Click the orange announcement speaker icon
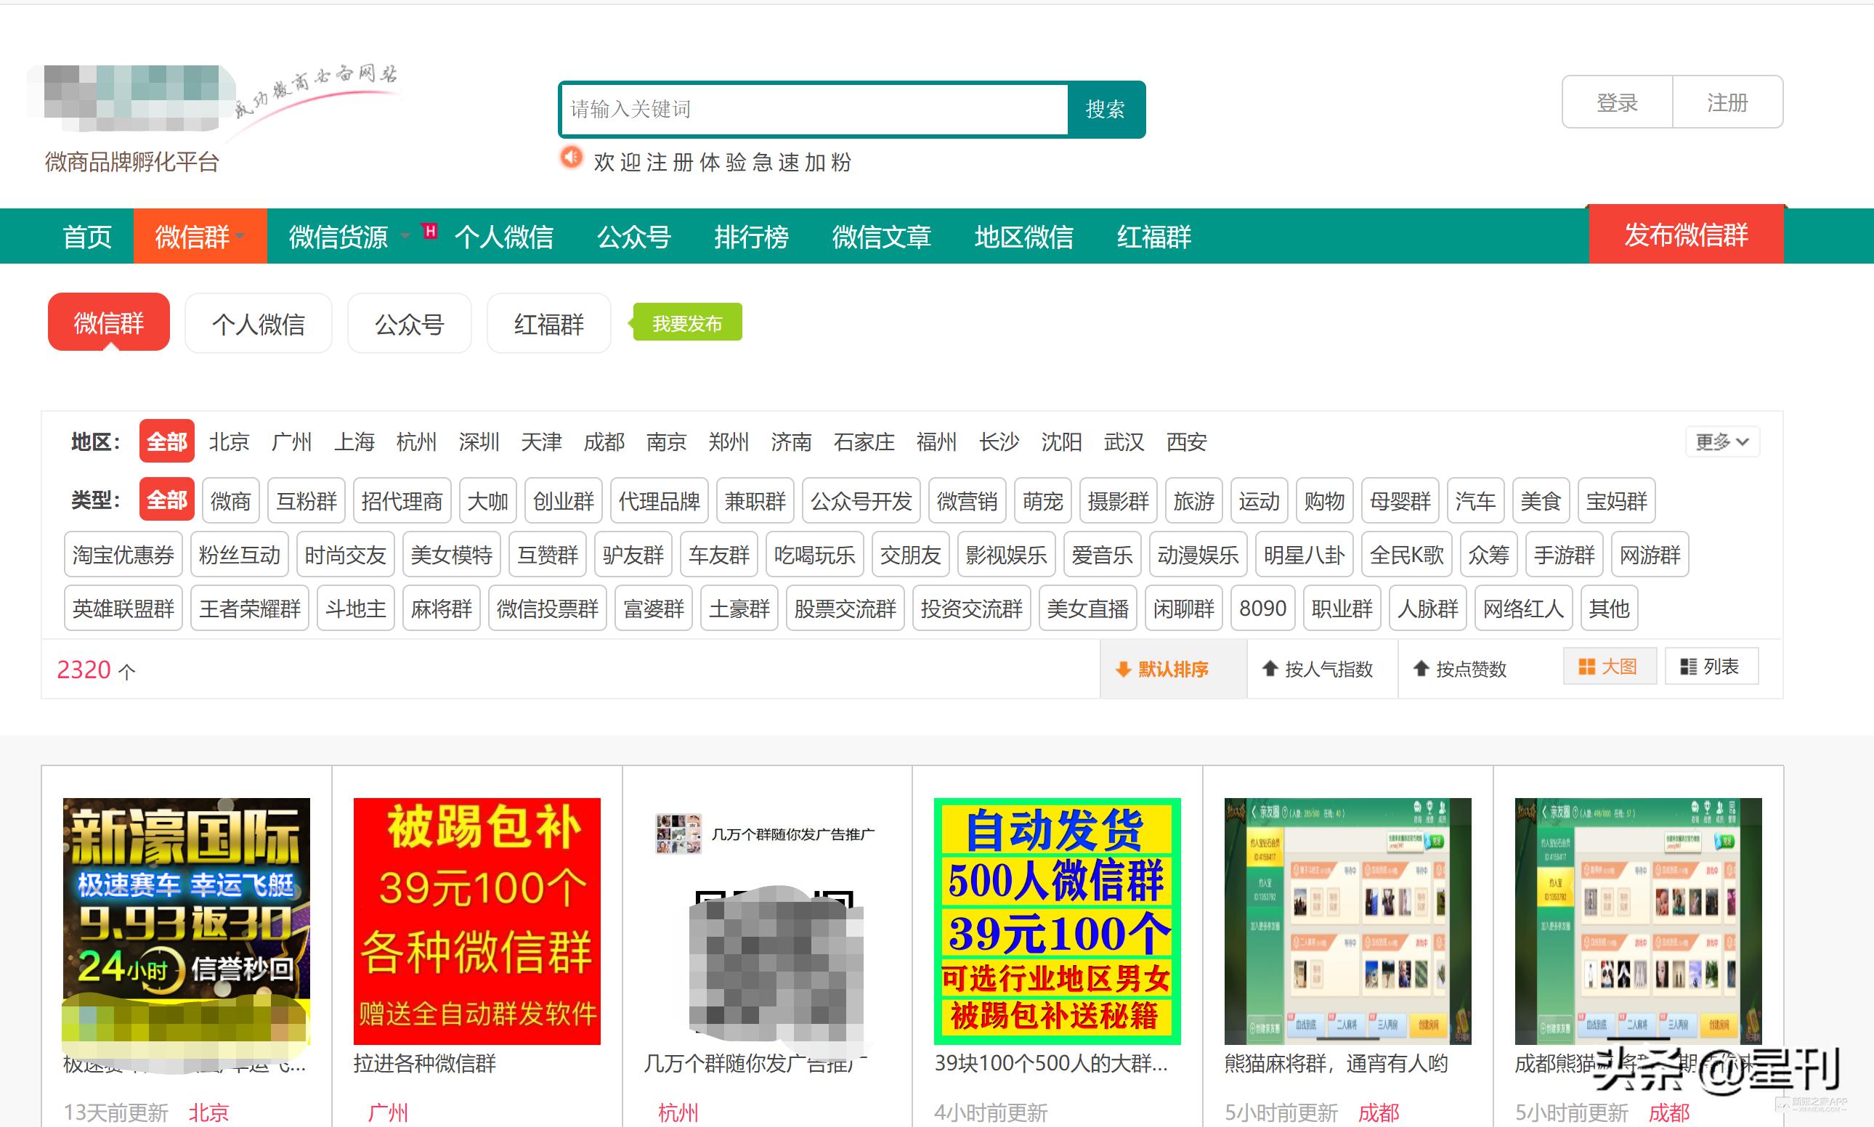This screenshot has height=1127, width=1874. [571, 159]
